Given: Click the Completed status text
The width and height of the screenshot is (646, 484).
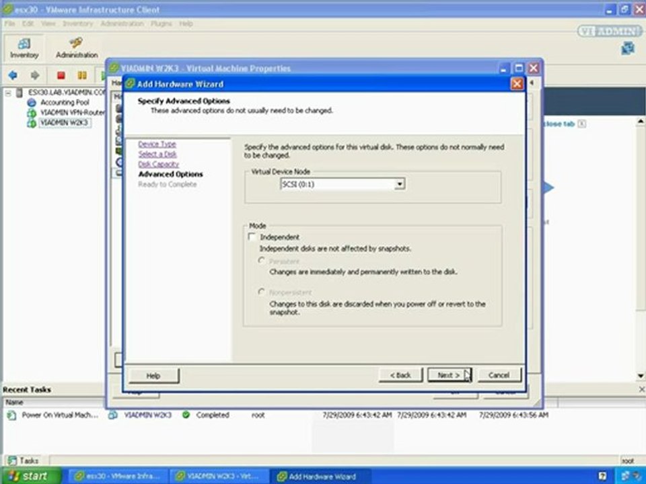Looking at the screenshot, I should click(x=213, y=415).
